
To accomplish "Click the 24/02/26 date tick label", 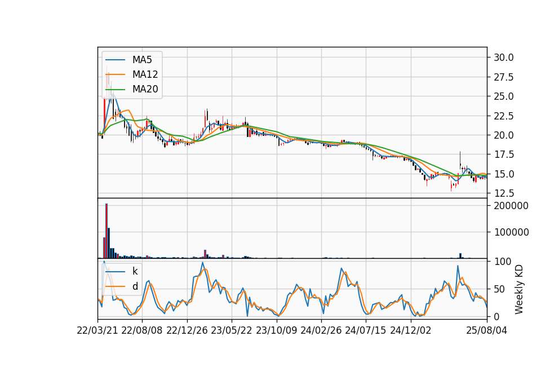I will (x=321, y=330).
